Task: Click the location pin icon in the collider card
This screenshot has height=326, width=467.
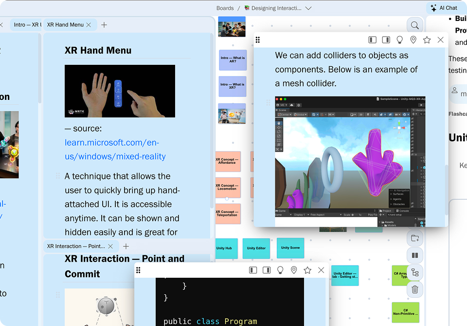Action: pyautogui.click(x=413, y=40)
